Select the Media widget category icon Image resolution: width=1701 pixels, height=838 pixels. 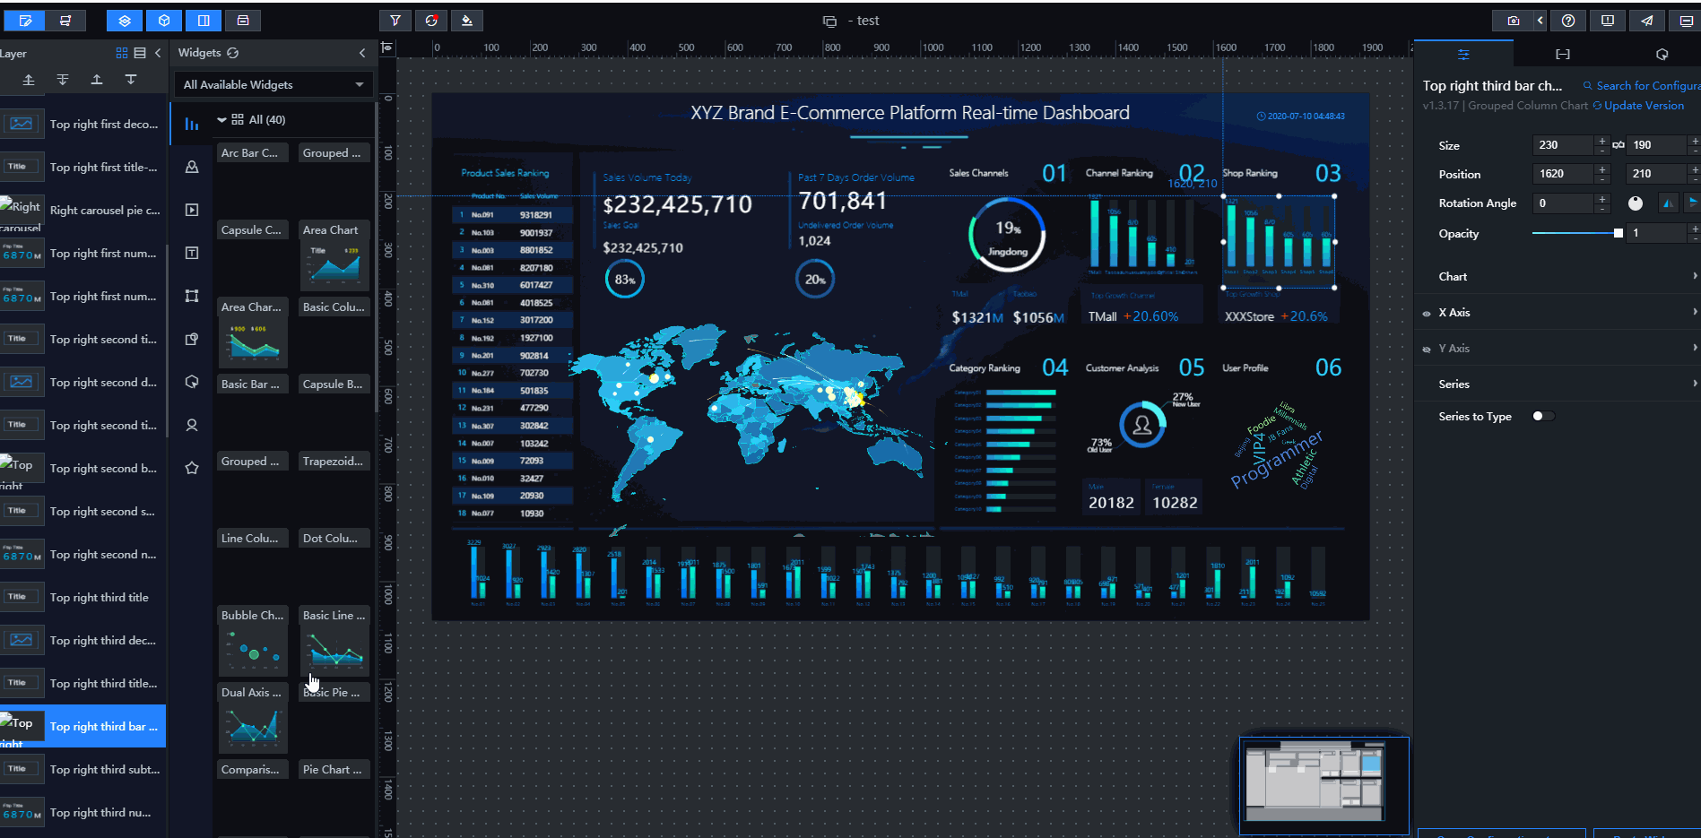pos(192,210)
